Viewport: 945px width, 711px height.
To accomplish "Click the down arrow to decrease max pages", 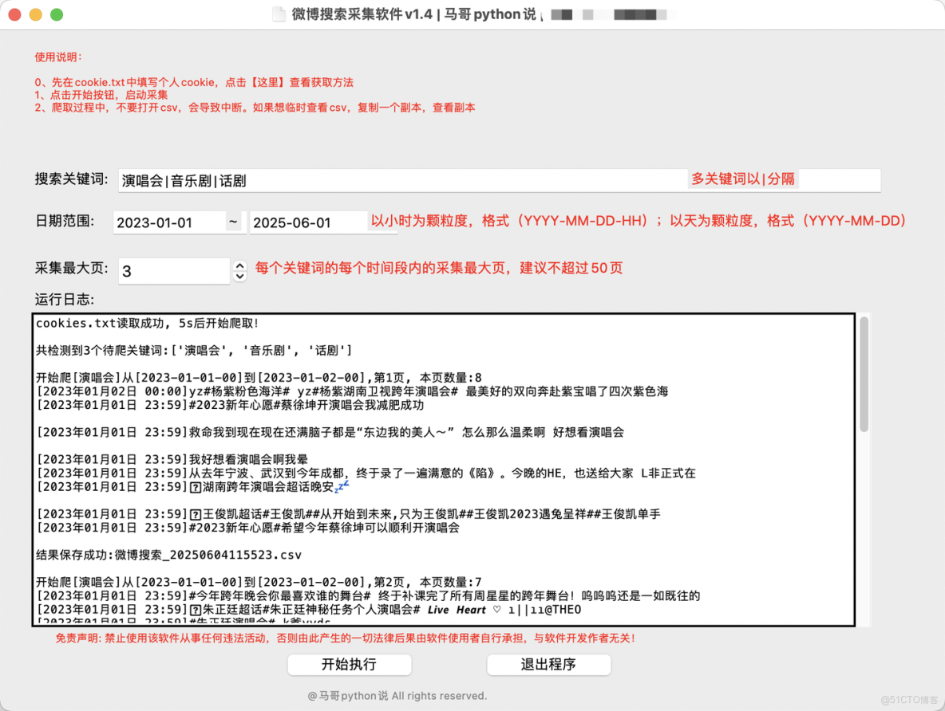I will (239, 277).
